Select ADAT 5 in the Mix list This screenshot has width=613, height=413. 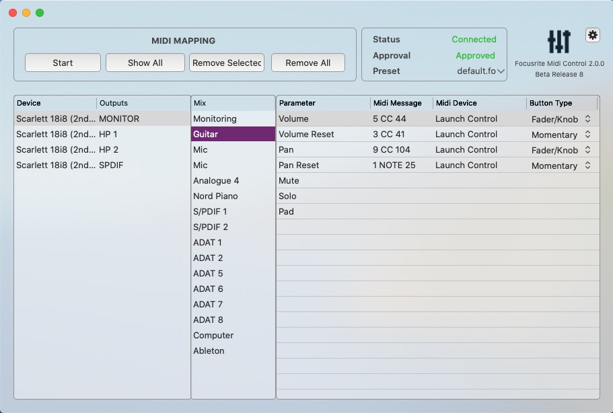click(233, 274)
